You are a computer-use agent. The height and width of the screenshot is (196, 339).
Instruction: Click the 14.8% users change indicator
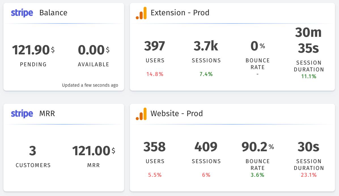pyautogui.click(x=155, y=74)
